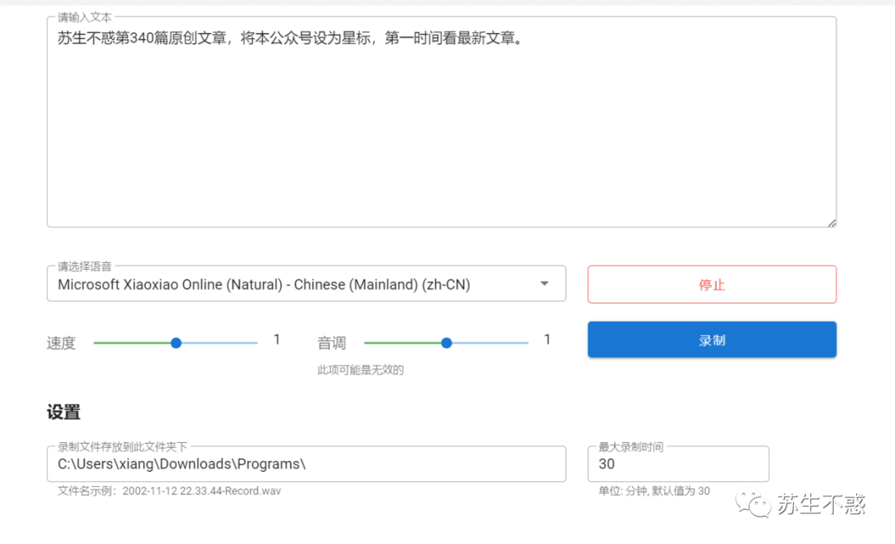Image resolution: width=895 pixels, height=544 pixels.
Task: Click the blue 录制 record button
Action: (712, 340)
